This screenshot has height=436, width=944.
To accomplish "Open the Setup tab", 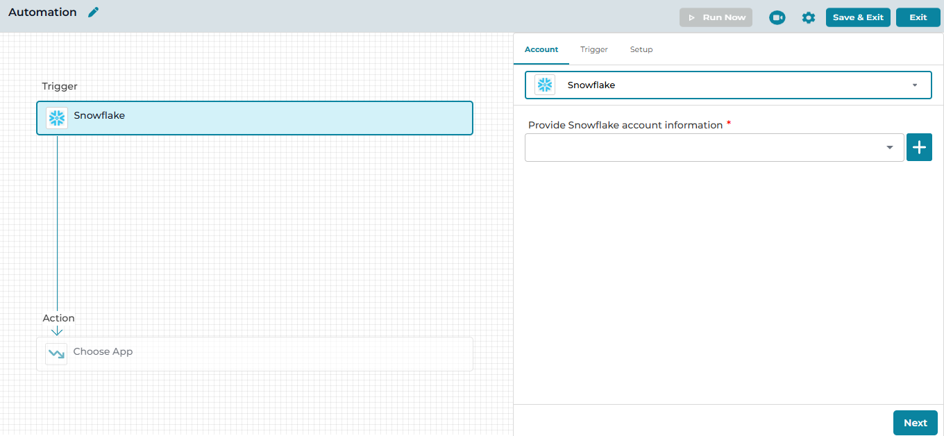I will pos(641,49).
